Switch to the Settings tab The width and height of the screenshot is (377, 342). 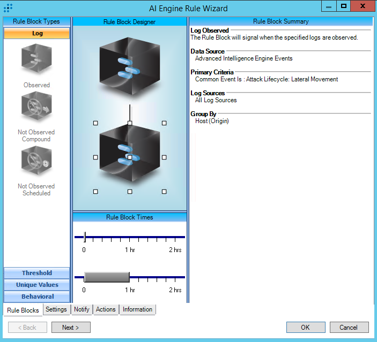pyautogui.click(x=56, y=309)
